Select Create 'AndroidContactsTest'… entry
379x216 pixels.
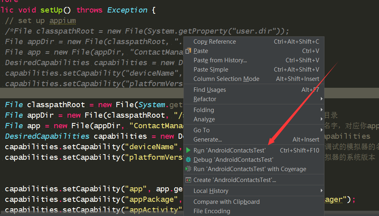tap(254, 180)
